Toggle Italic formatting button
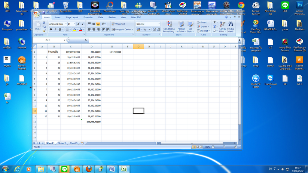Screen dimensions: 308x173 pyautogui.click(x=55, y=30)
